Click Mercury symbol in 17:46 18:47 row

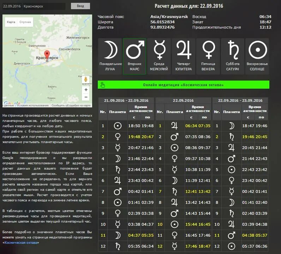click(x=174, y=246)
